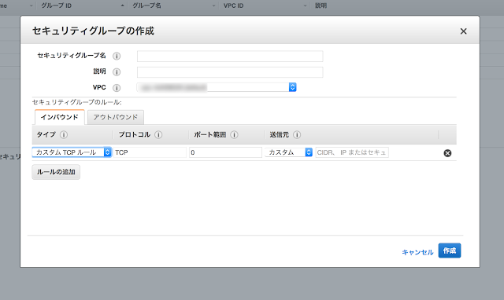This screenshot has height=300, width=504.
Task: Click the グループ名 column header text
Action: tap(146, 5)
